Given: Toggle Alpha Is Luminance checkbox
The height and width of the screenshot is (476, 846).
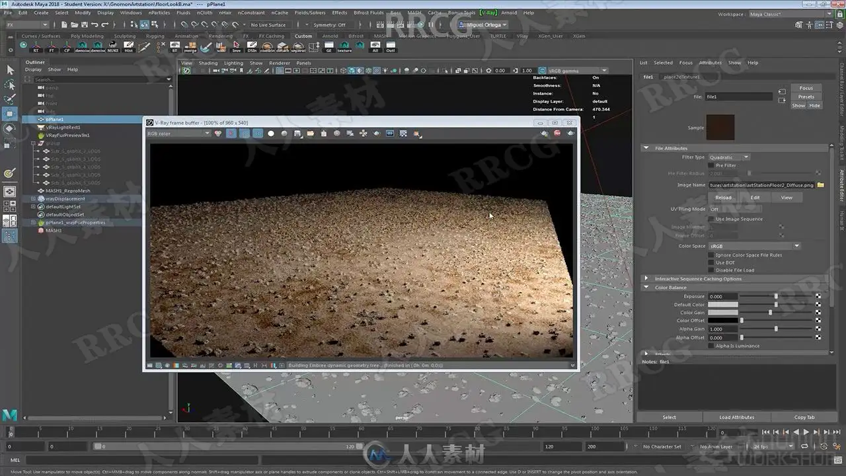Looking at the screenshot, I should pos(711,346).
